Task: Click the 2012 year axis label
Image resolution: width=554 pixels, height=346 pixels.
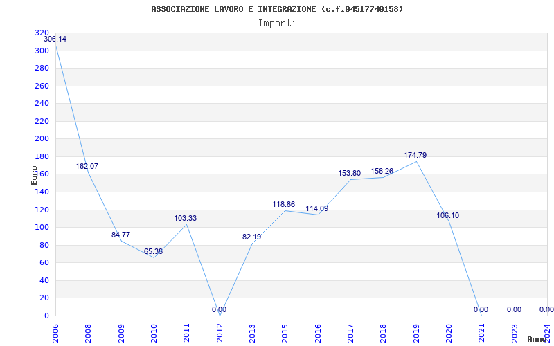Action: 220,333
